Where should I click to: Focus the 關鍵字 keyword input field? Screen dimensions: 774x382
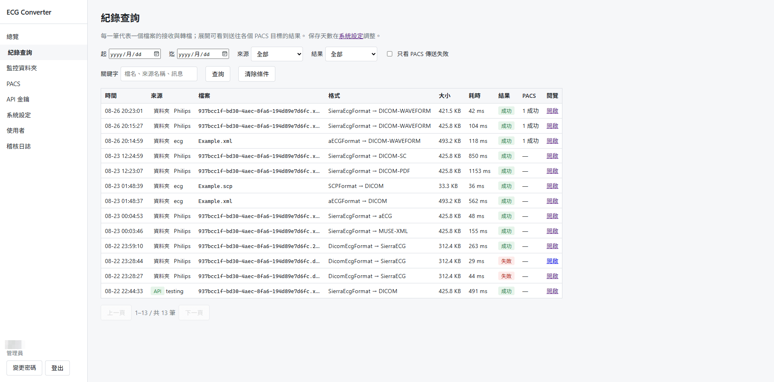tap(159, 74)
